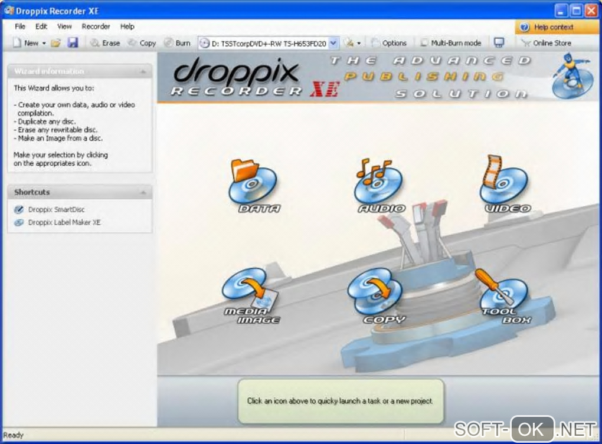Toggle Multi-Burn mode

coord(451,43)
